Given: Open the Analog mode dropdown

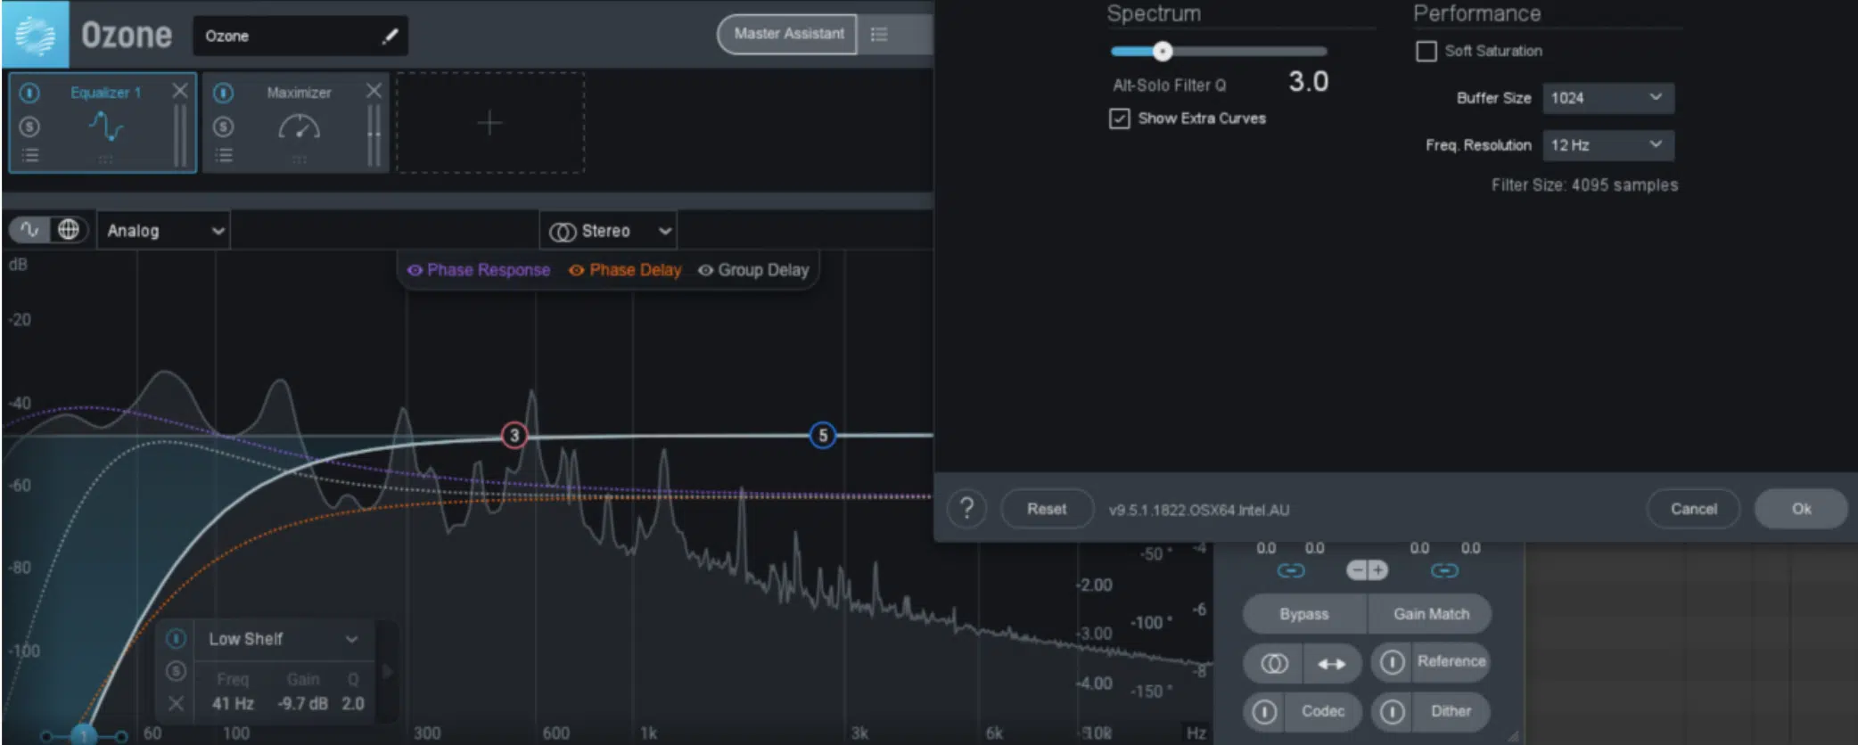Looking at the screenshot, I should click(163, 231).
